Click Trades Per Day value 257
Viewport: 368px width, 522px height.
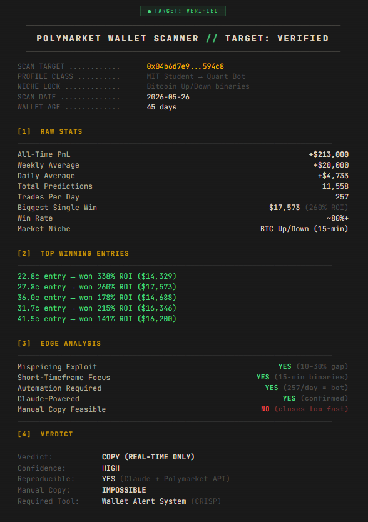coord(342,197)
